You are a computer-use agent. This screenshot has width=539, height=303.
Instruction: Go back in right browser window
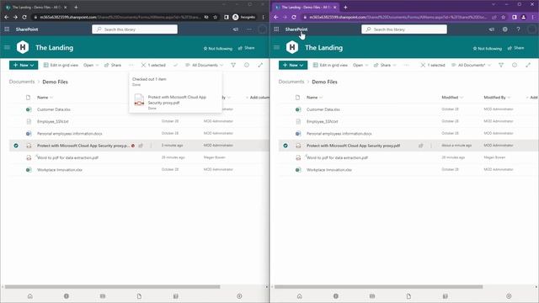(276, 17)
